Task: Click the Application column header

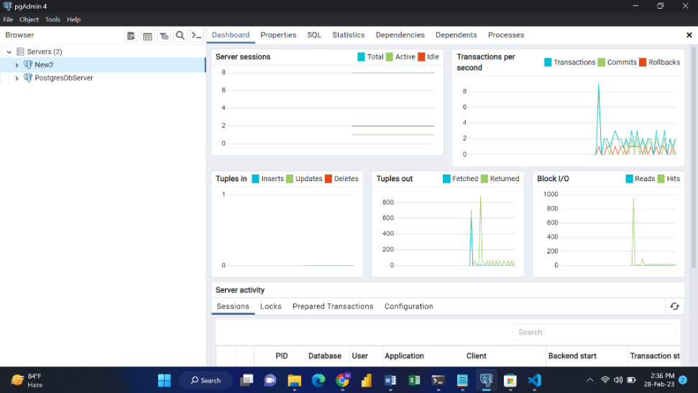Action: 404,356
